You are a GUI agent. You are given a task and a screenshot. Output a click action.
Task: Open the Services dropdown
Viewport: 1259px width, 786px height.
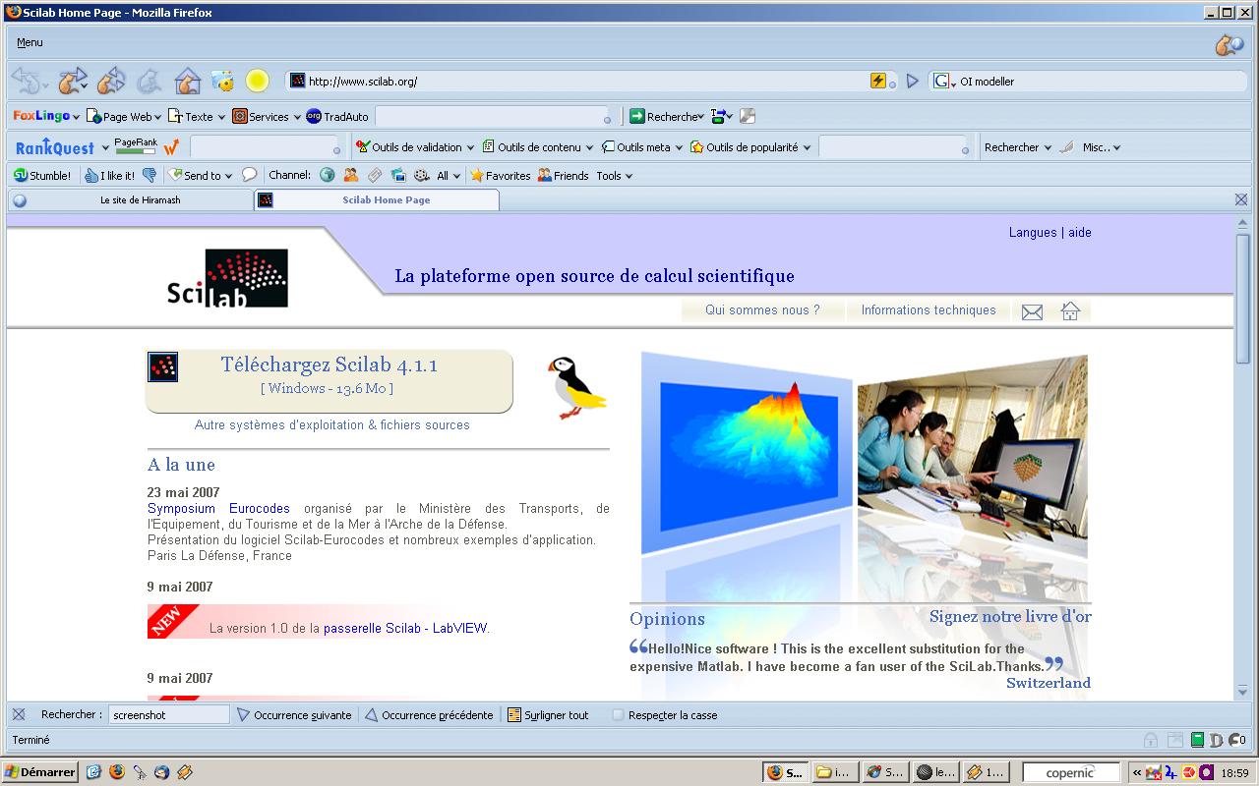(267, 116)
